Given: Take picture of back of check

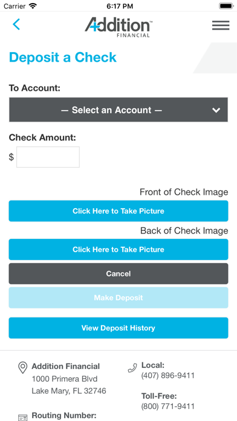Looking at the screenshot, I should pyautogui.click(x=118, y=249).
